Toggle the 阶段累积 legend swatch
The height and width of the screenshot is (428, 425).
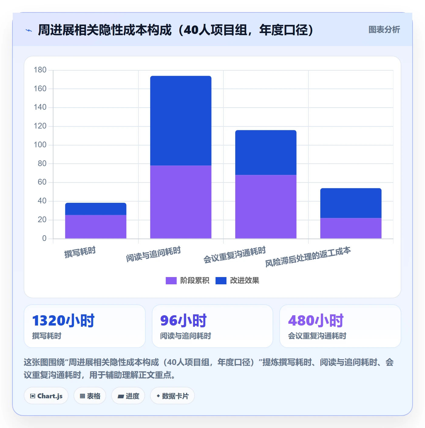coord(171,281)
